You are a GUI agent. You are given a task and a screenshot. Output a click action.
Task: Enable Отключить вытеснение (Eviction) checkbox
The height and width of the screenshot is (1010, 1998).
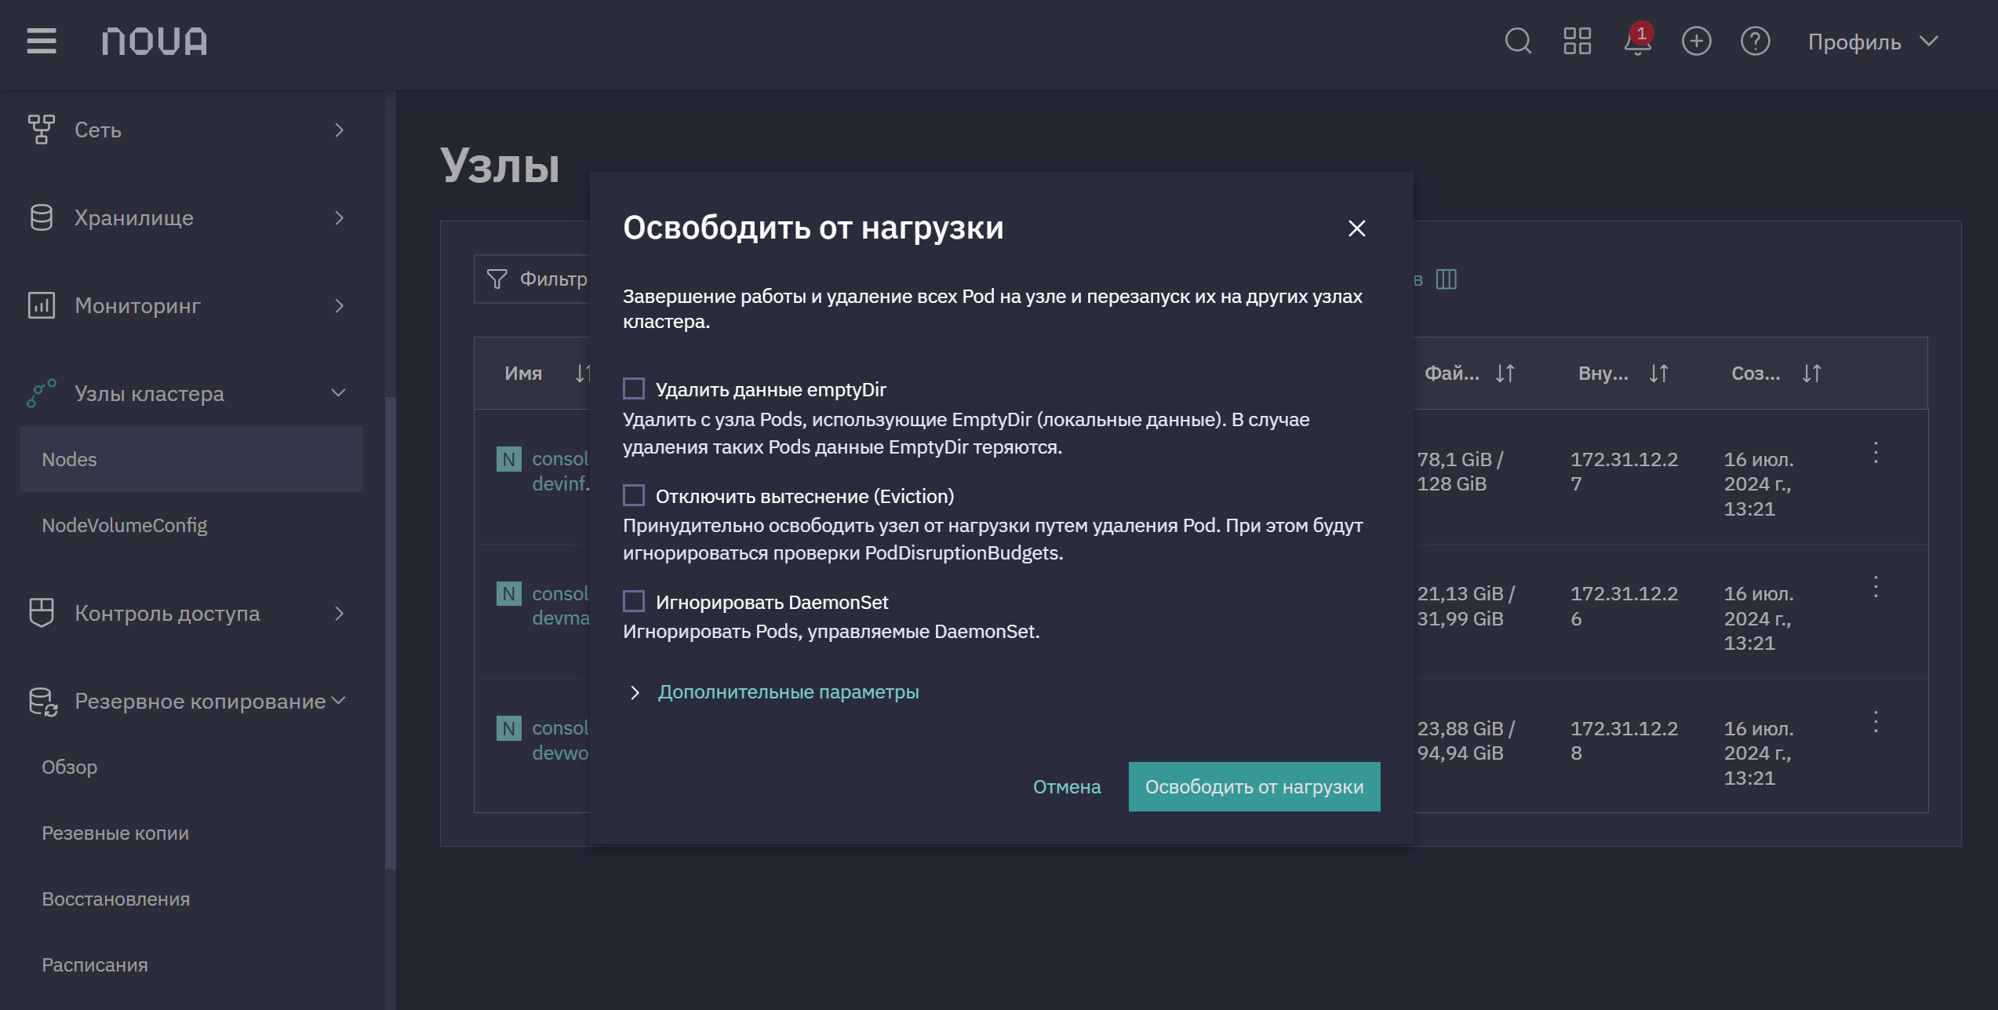634,495
